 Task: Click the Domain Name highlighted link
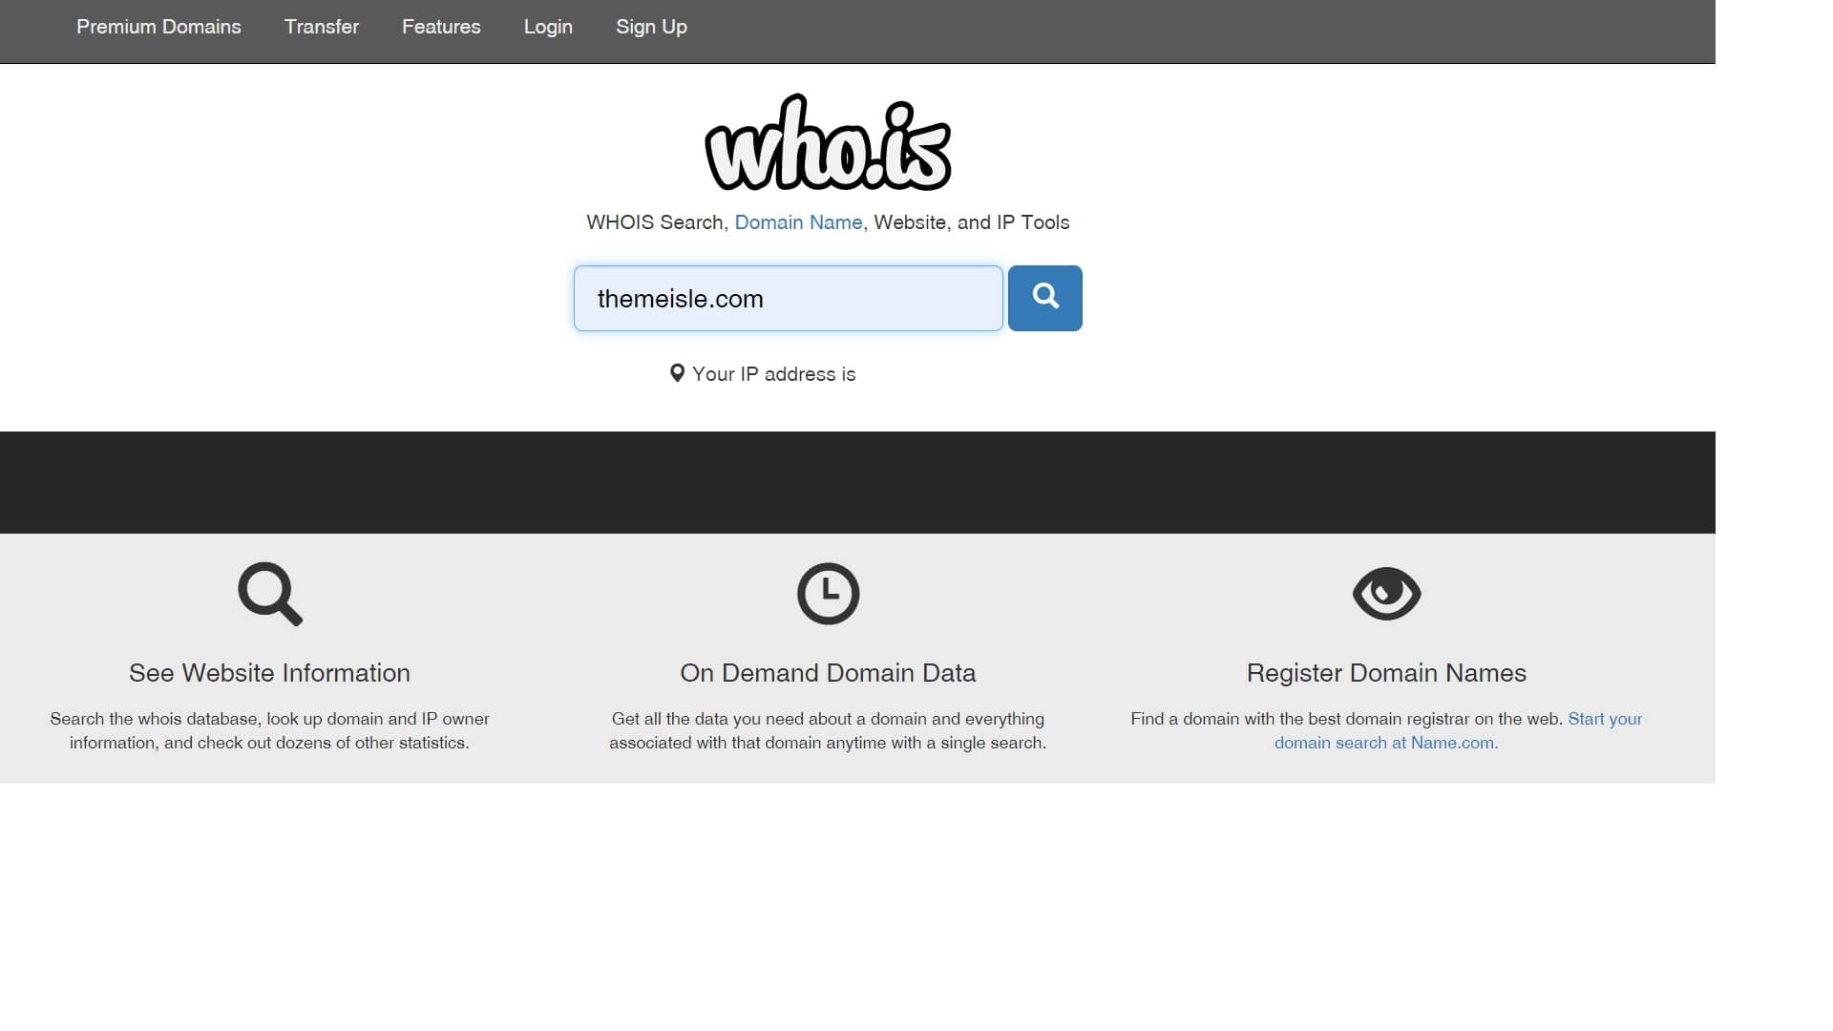(798, 221)
